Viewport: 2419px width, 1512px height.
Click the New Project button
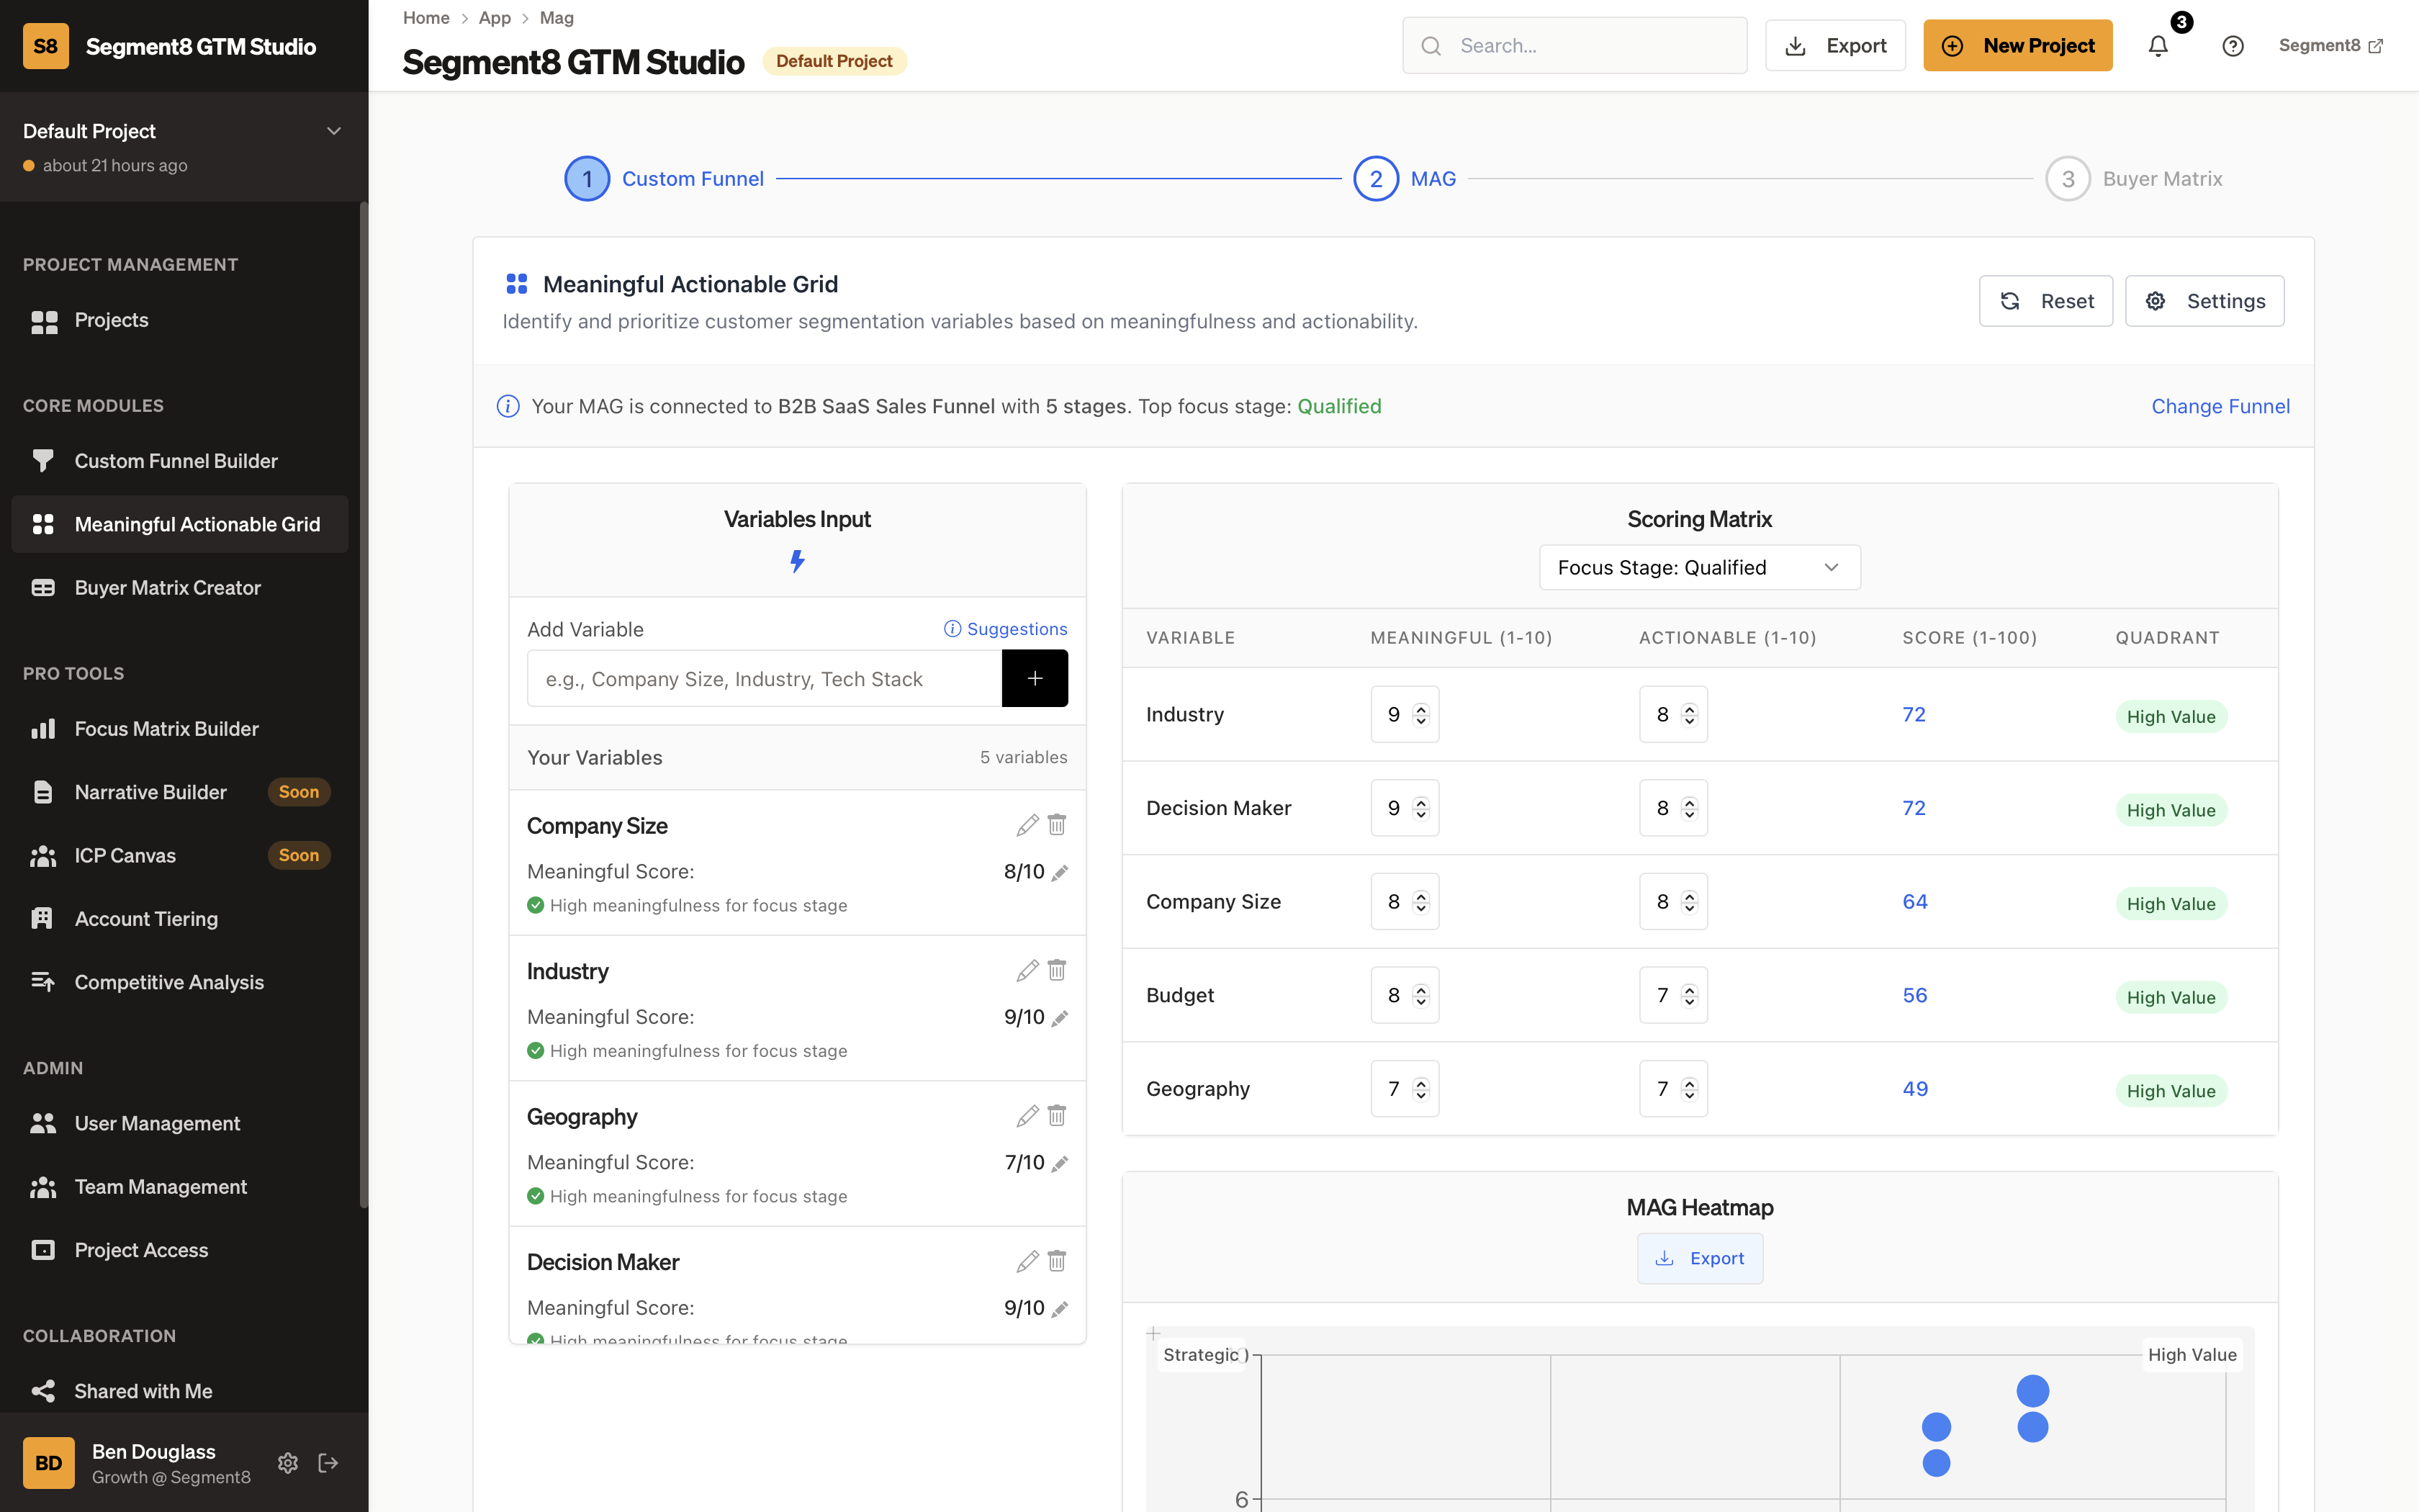2017,46
